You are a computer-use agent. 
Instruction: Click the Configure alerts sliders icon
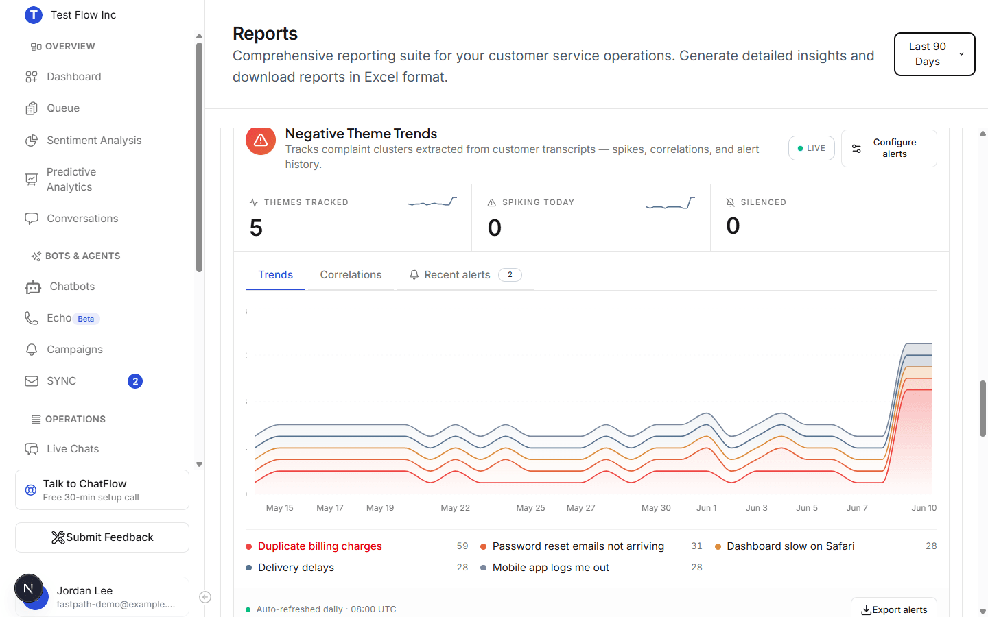(x=856, y=148)
